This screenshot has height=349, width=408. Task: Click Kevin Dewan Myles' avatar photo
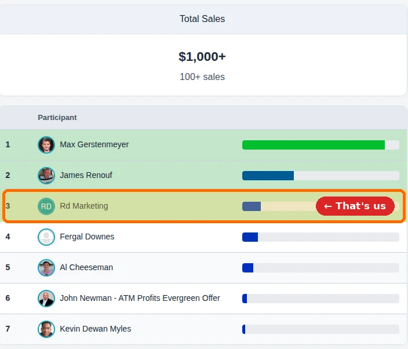coord(46,329)
